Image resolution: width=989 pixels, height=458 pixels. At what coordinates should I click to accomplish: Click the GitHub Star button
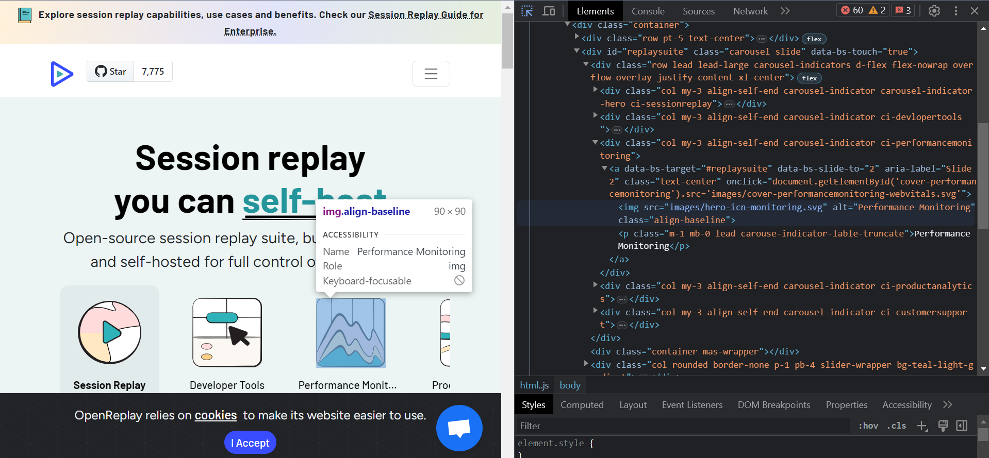110,72
